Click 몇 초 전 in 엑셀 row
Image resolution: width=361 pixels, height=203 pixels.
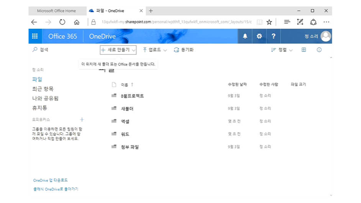[x=234, y=121]
